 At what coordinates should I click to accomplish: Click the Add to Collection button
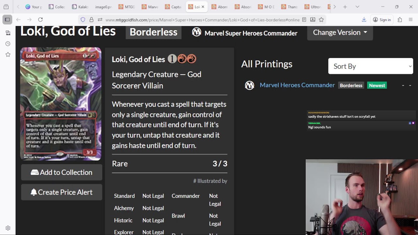pyautogui.click(x=61, y=172)
